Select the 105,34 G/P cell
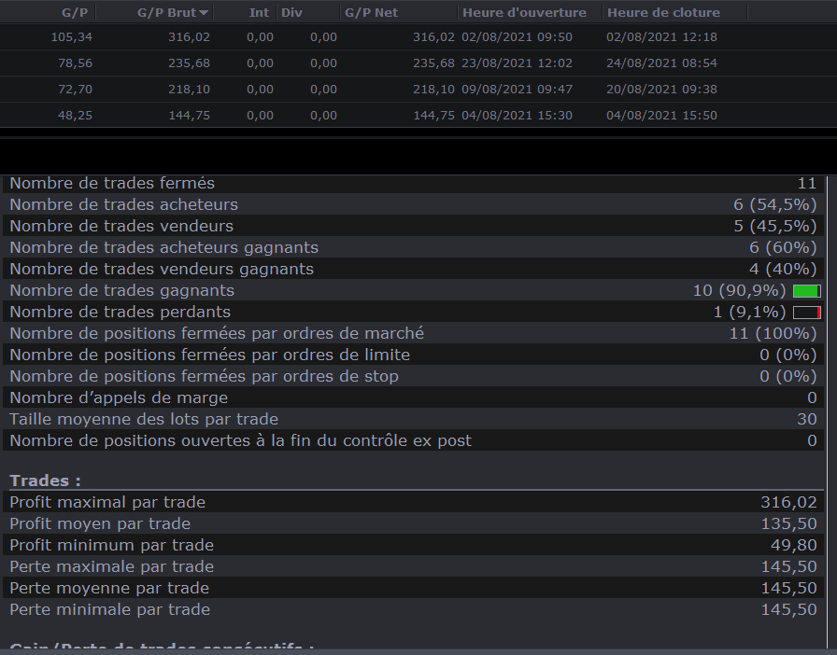The height and width of the screenshot is (655, 837). click(72, 36)
